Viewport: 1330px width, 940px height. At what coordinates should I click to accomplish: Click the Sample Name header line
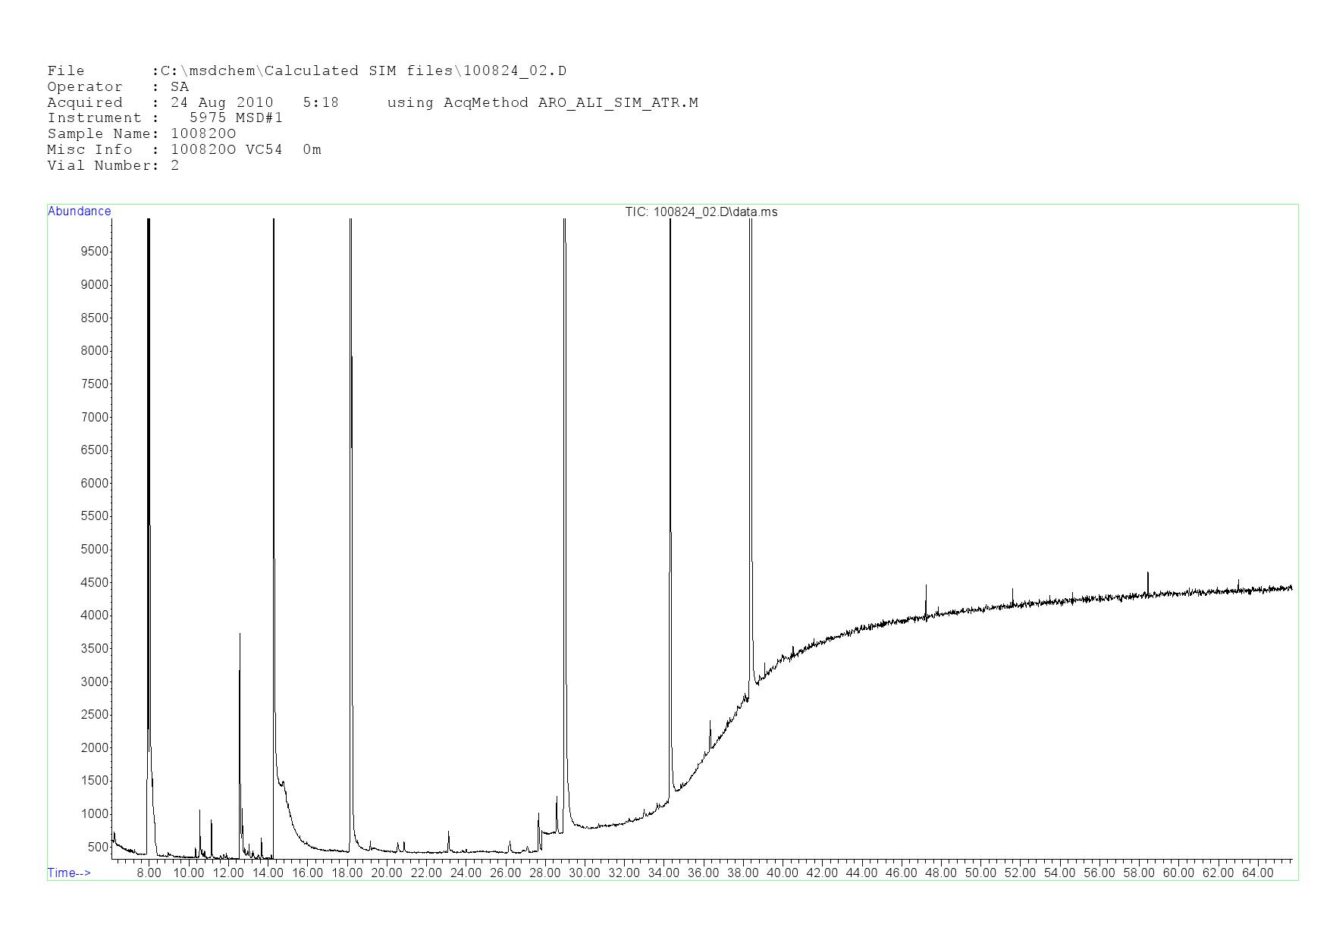coord(141,134)
